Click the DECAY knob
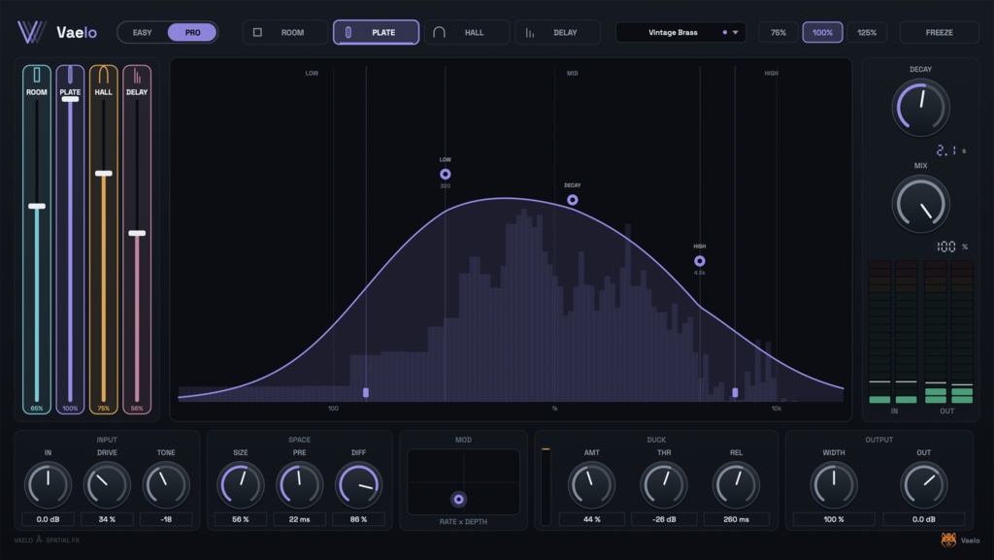This screenshot has height=560, width=994. pos(920,107)
